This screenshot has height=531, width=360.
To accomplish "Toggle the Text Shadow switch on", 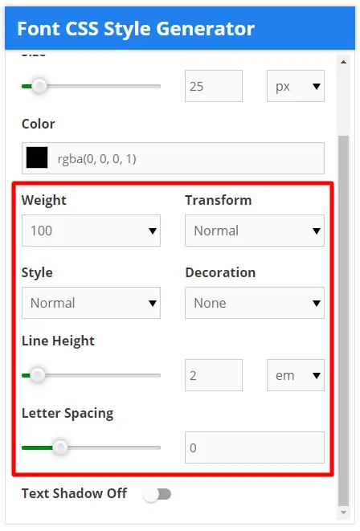I will tap(157, 494).
